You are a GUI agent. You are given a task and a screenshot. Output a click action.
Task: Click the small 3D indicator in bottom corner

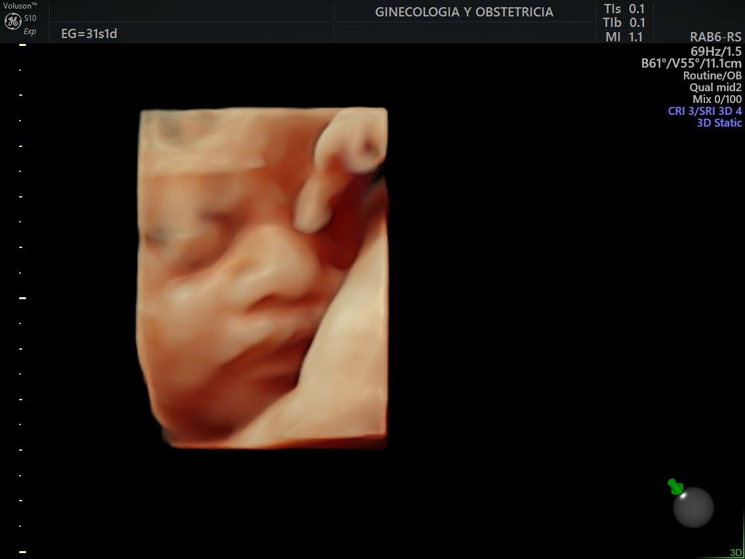pos(736,552)
